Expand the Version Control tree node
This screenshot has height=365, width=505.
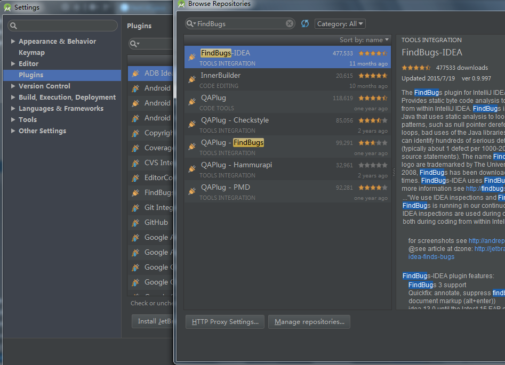click(13, 86)
